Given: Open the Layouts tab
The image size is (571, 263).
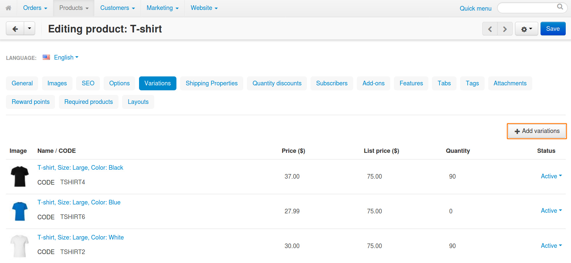Looking at the screenshot, I should click(138, 102).
